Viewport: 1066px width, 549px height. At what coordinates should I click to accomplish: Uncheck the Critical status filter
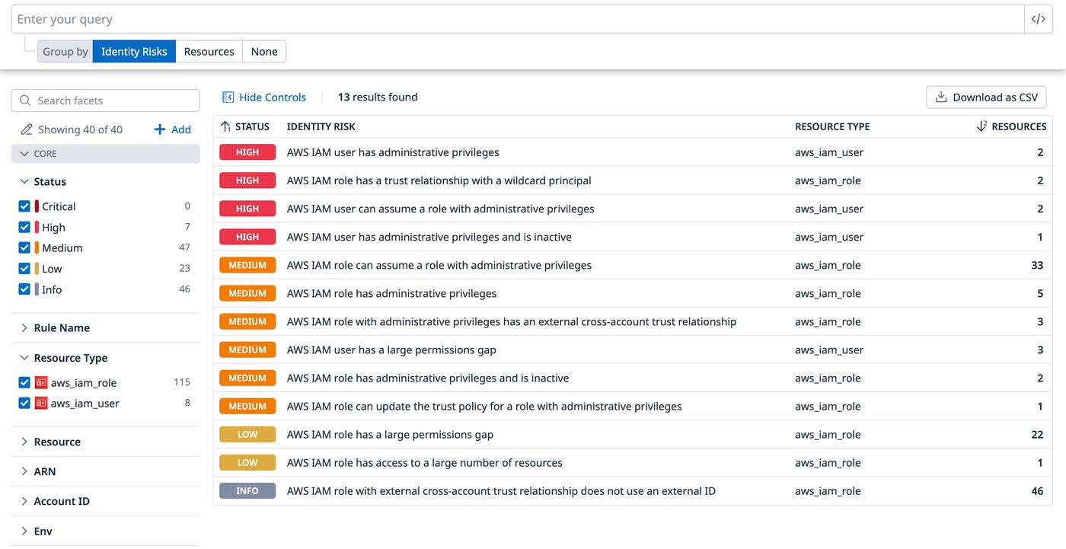[x=24, y=206]
